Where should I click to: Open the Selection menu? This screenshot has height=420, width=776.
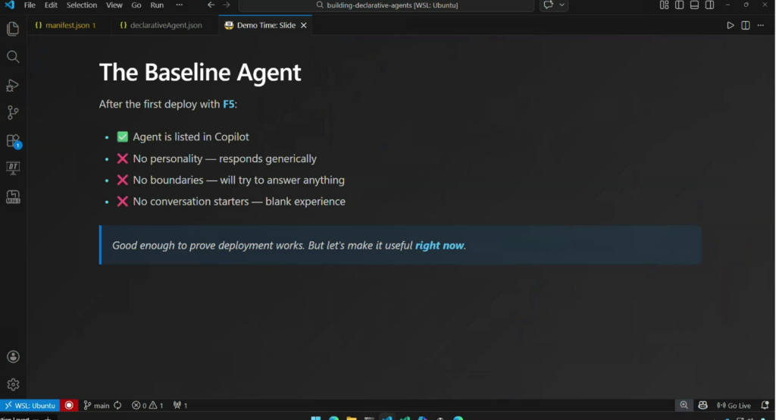pos(82,5)
